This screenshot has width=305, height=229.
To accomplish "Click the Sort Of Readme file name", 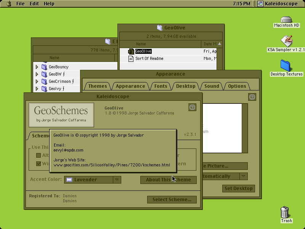I will pos(149,59).
